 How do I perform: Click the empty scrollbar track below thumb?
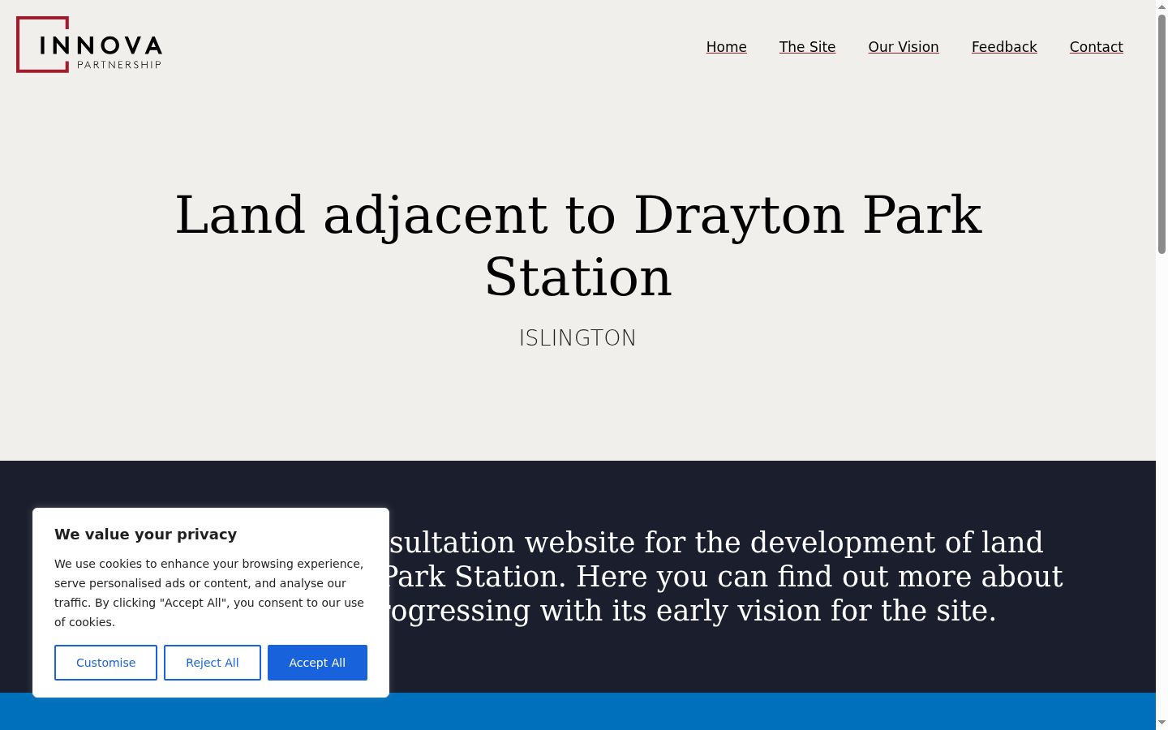pyautogui.click(x=1162, y=487)
